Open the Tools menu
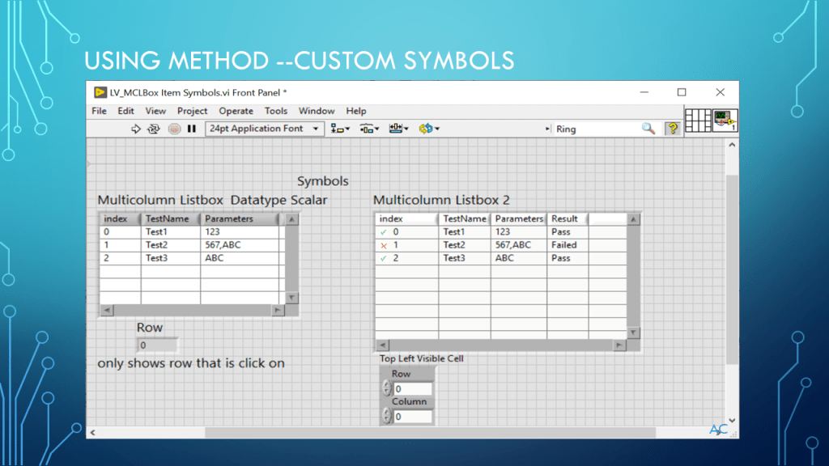Image resolution: width=829 pixels, height=466 pixels. 276,111
